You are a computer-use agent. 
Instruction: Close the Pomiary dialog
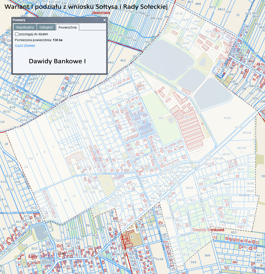[x=105, y=20]
